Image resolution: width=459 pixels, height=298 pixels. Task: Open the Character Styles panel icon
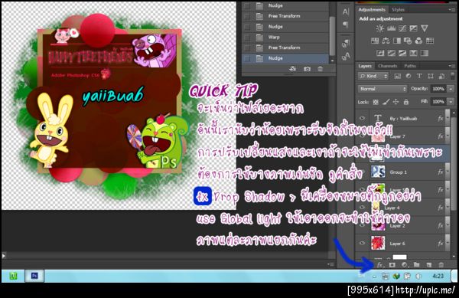pyautogui.click(x=346, y=56)
